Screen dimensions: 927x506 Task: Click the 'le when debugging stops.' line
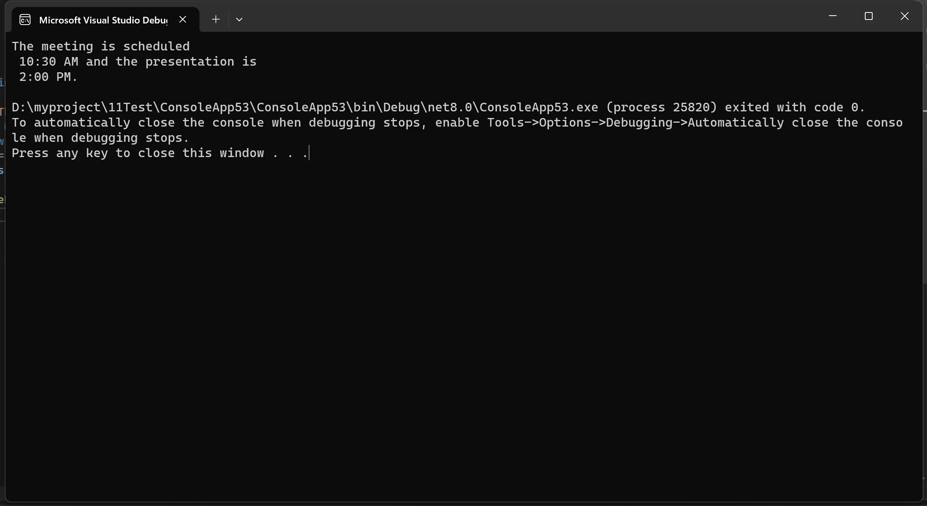(x=100, y=138)
